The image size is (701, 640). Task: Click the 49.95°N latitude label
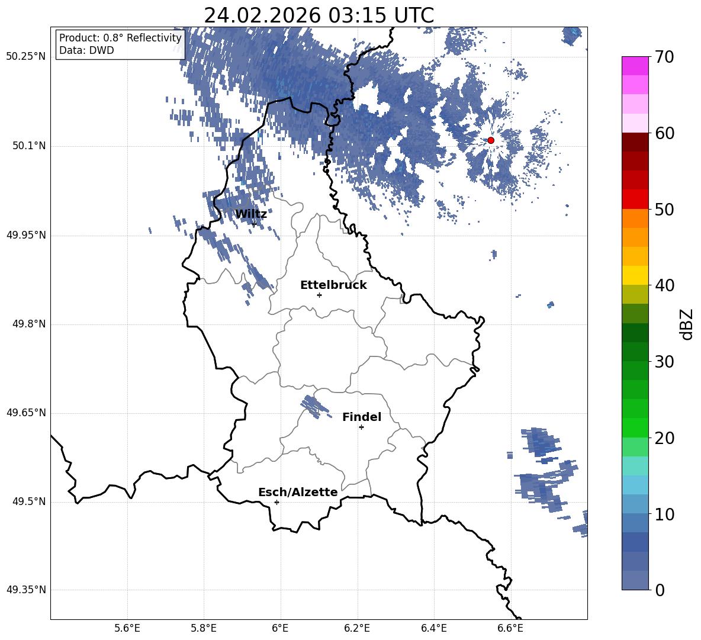point(26,235)
